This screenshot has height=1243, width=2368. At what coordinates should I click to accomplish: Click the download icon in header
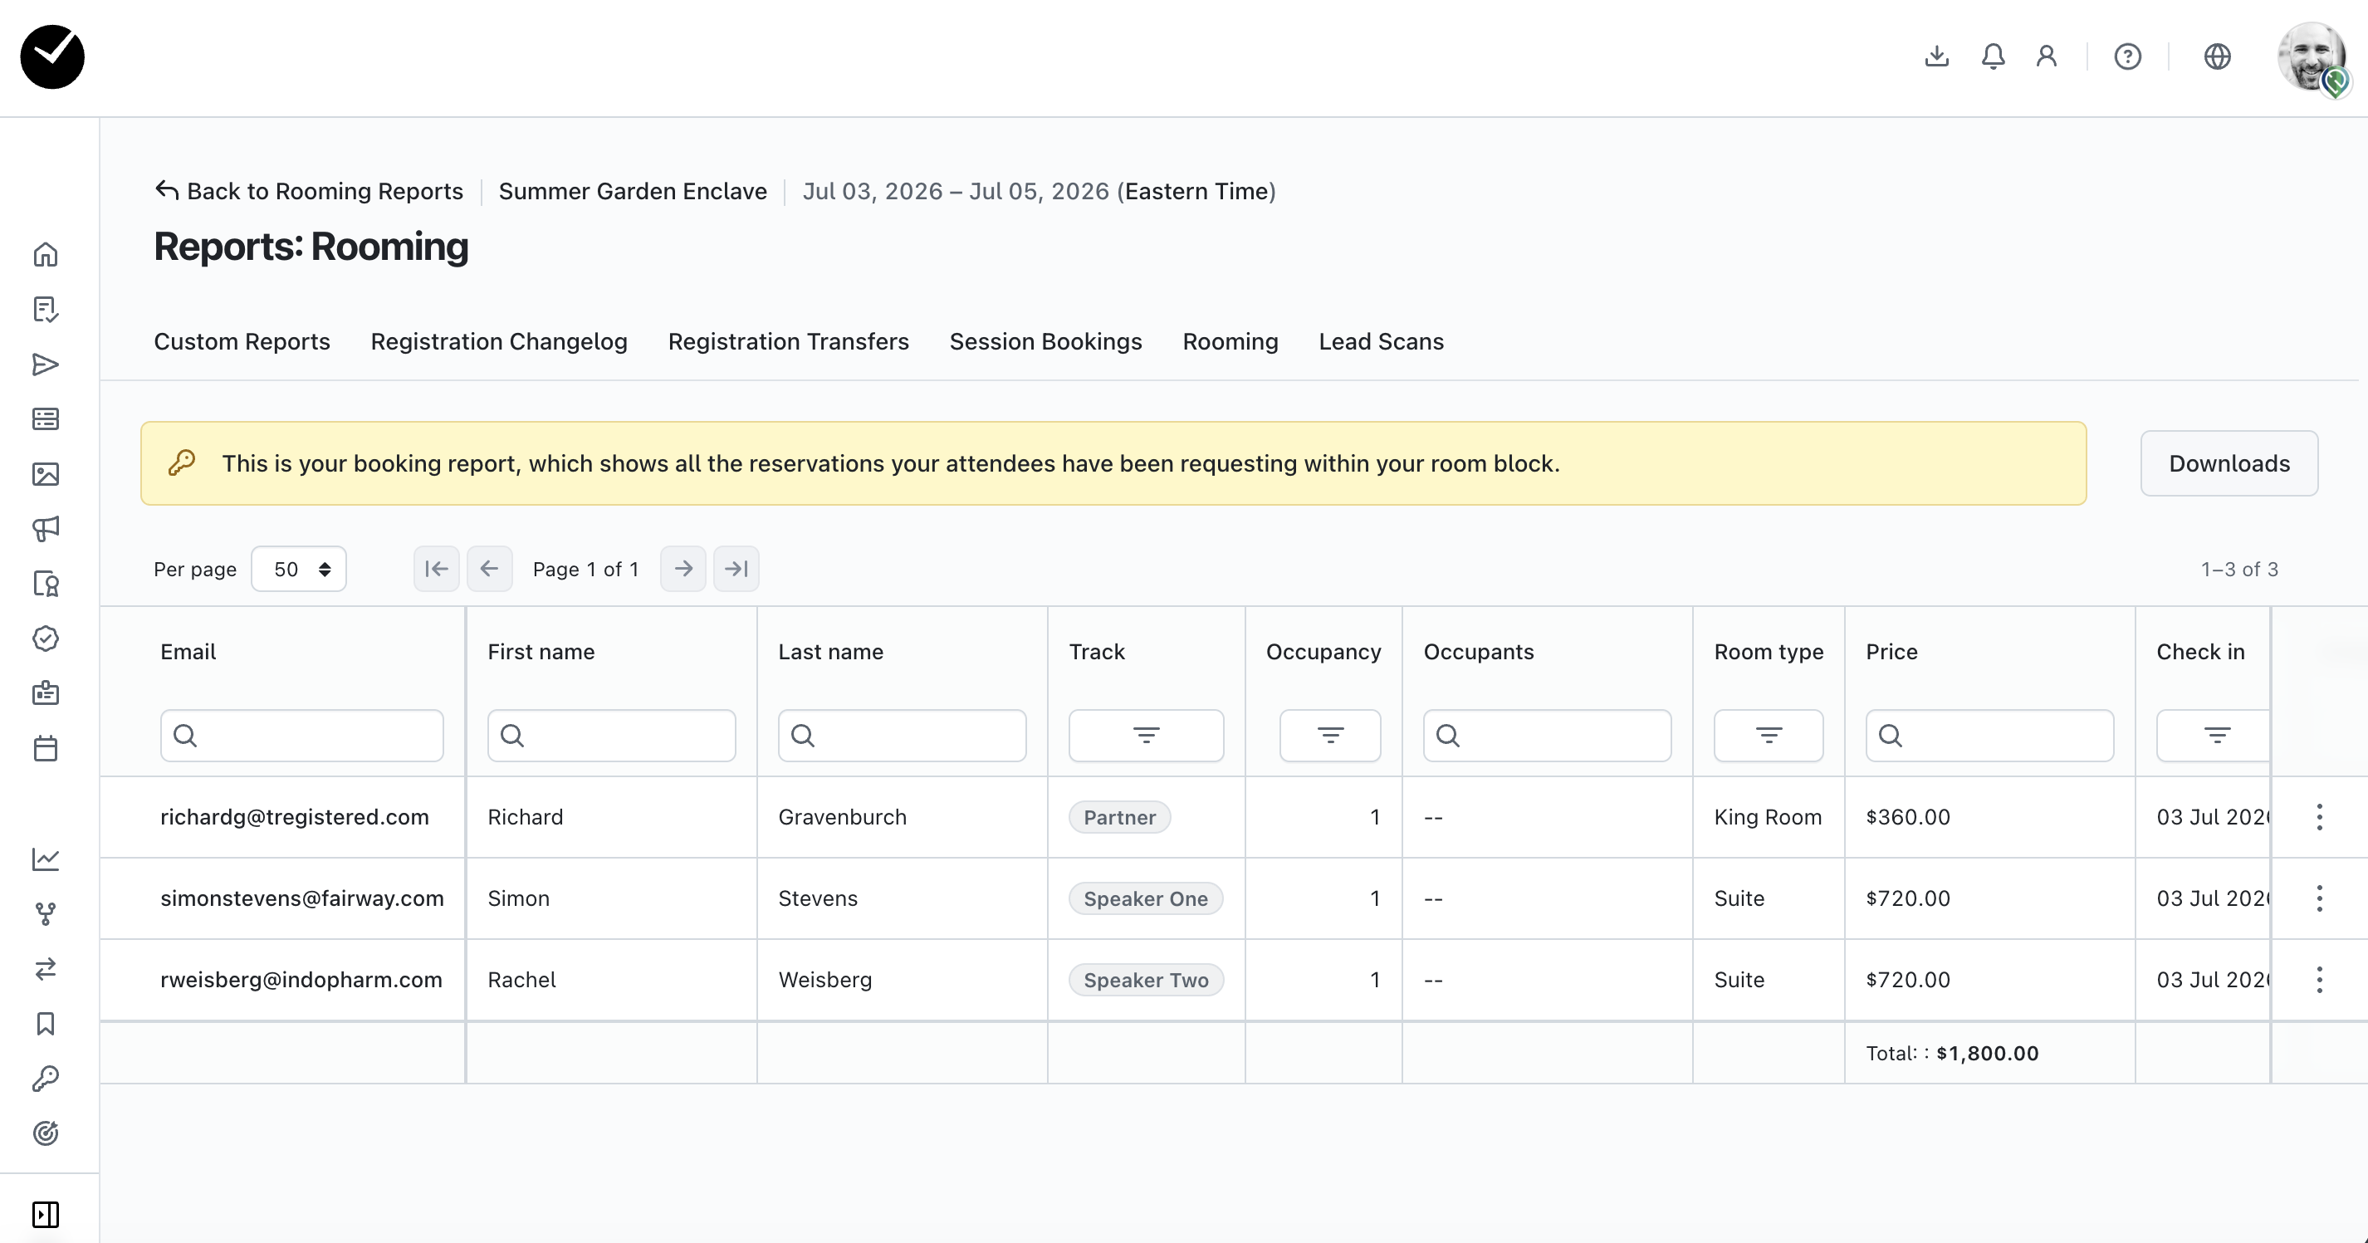point(1936,57)
